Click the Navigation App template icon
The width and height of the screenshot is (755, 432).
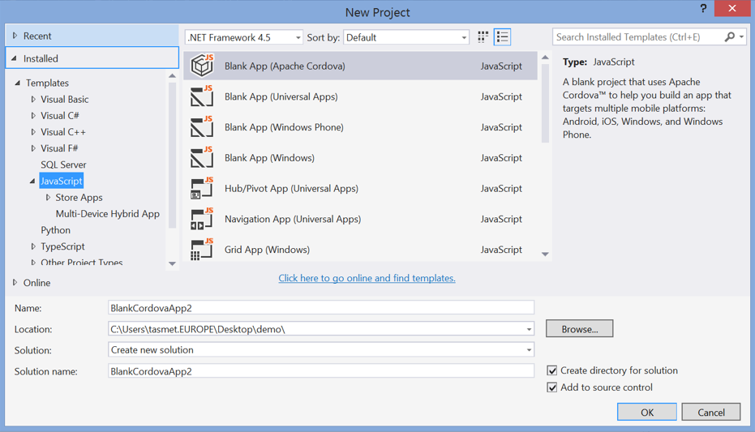pyautogui.click(x=202, y=219)
